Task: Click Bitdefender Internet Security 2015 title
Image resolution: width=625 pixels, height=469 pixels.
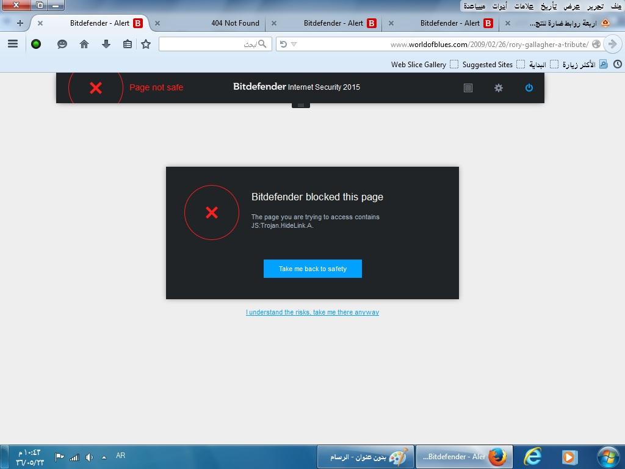Action: 297,87
